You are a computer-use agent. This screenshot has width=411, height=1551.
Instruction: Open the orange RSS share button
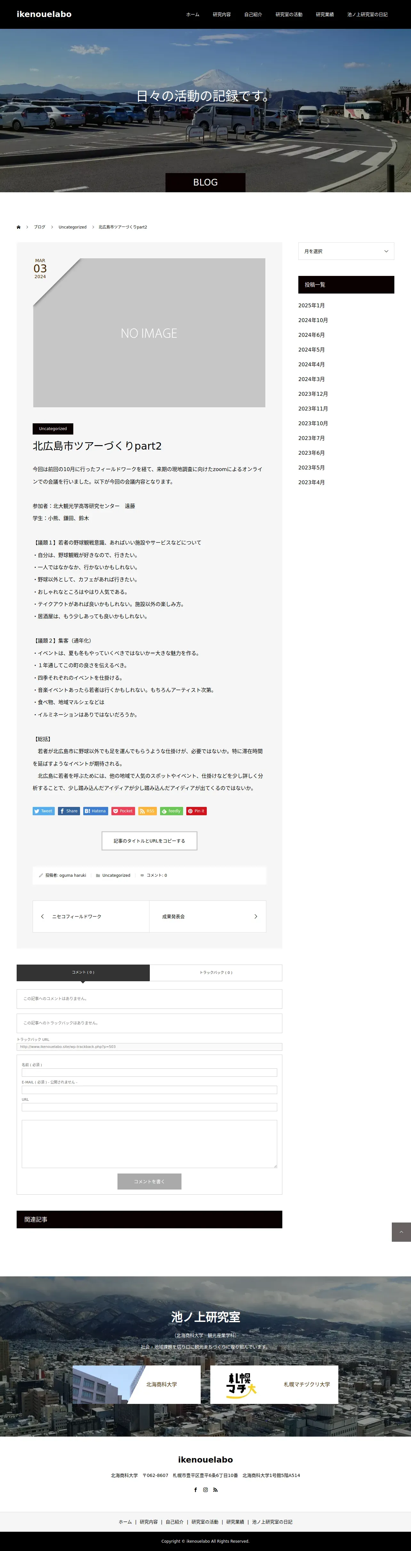click(x=148, y=811)
